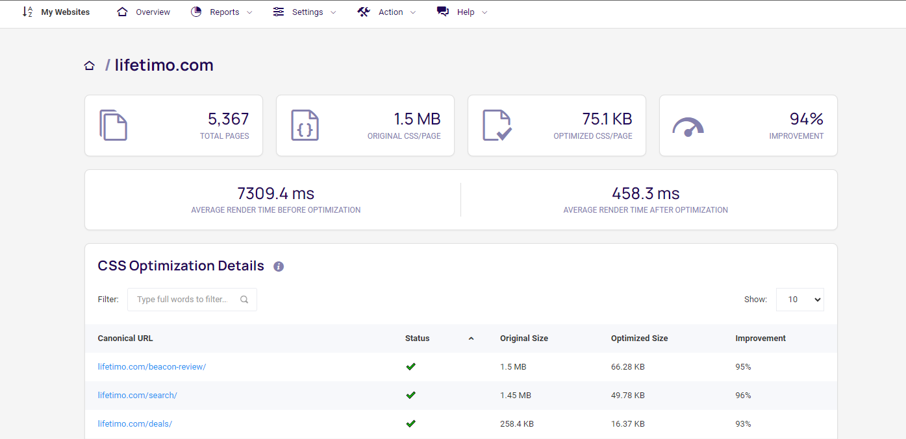Expand the Settings dropdown chevron
This screenshot has height=439, width=906.
pyautogui.click(x=333, y=12)
